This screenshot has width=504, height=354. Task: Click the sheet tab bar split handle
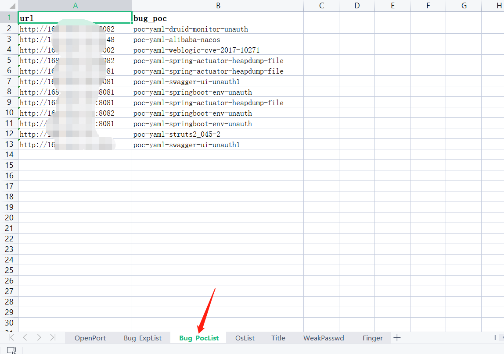point(495,337)
